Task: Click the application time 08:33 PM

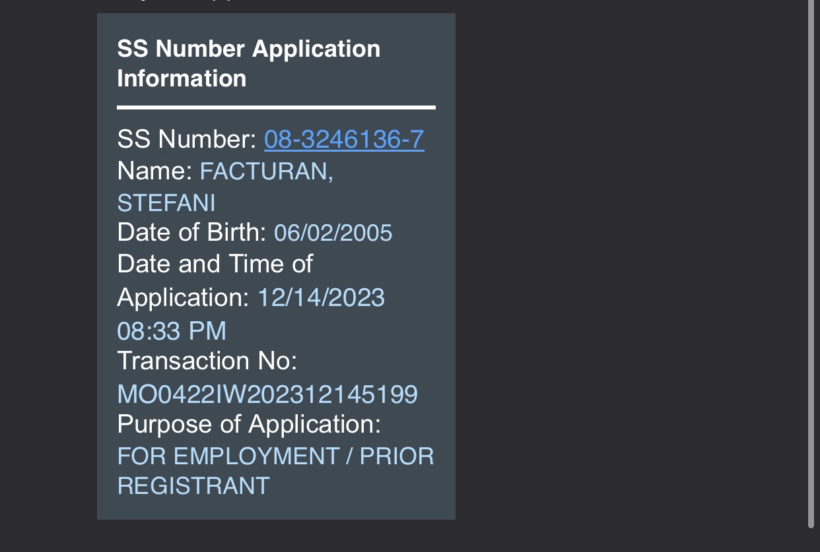Action: point(172,330)
